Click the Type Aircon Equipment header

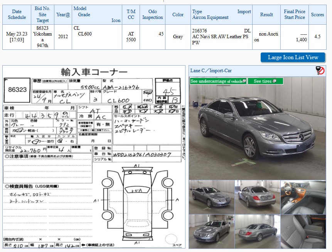(x=221, y=15)
